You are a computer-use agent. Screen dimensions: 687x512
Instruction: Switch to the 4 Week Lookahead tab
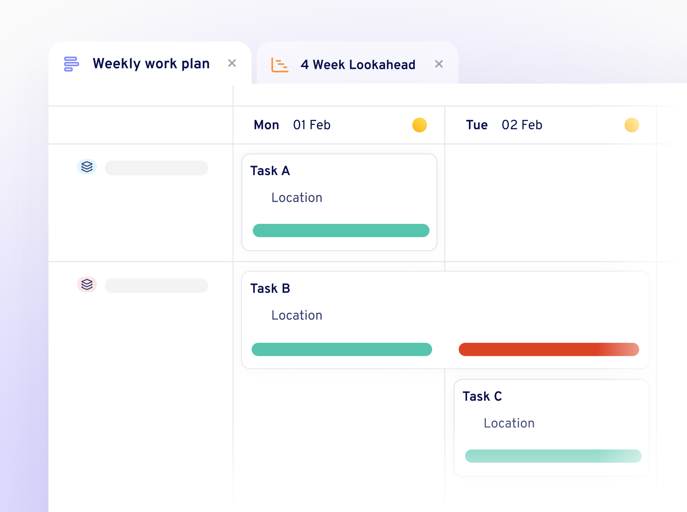(357, 64)
